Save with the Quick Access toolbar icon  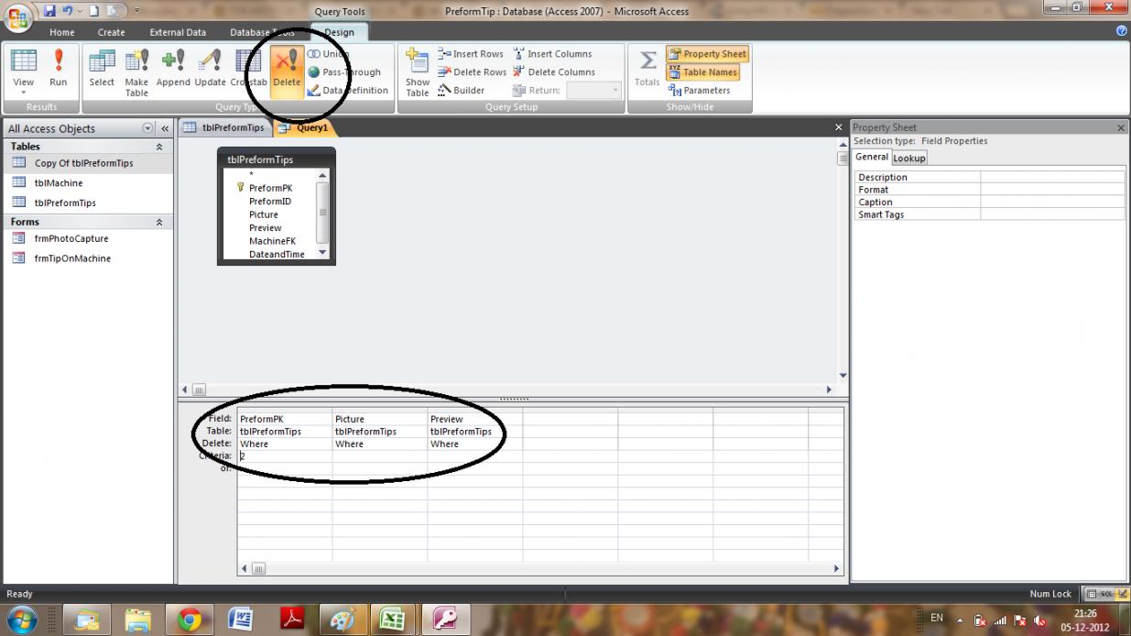pos(51,10)
